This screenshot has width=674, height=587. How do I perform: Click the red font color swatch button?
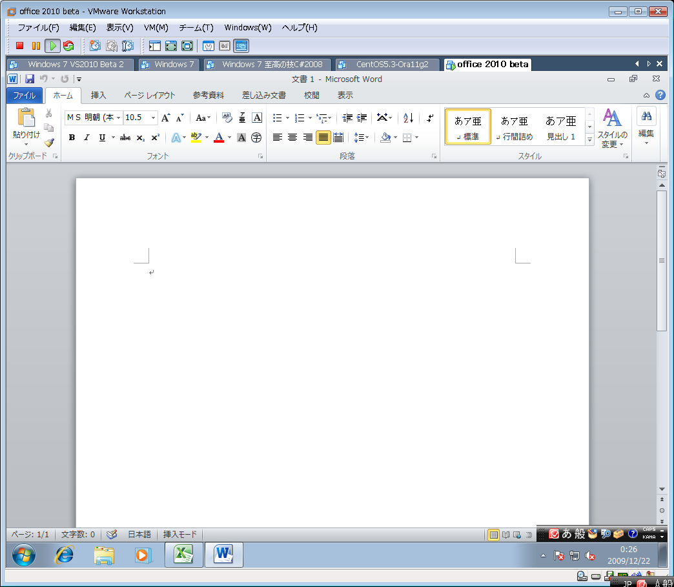pyautogui.click(x=219, y=138)
